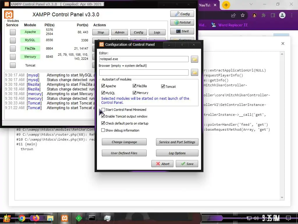Uncheck Tomcat autostart checkbox
Viewport: 298px width, 224px height.
click(163, 86)
